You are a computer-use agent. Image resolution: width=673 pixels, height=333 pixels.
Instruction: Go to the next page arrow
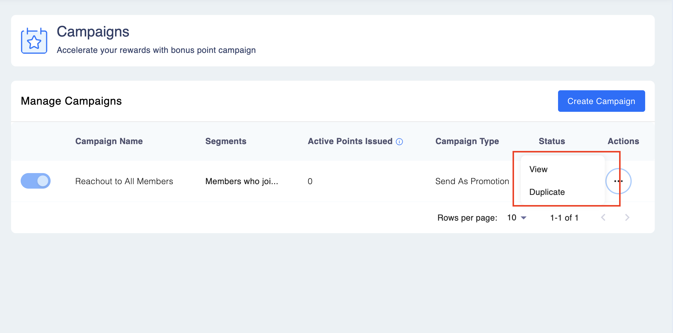point(627,218)
